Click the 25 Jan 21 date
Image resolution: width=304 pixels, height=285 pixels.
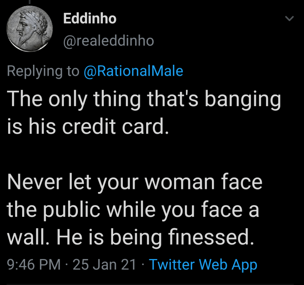[104, 265]
